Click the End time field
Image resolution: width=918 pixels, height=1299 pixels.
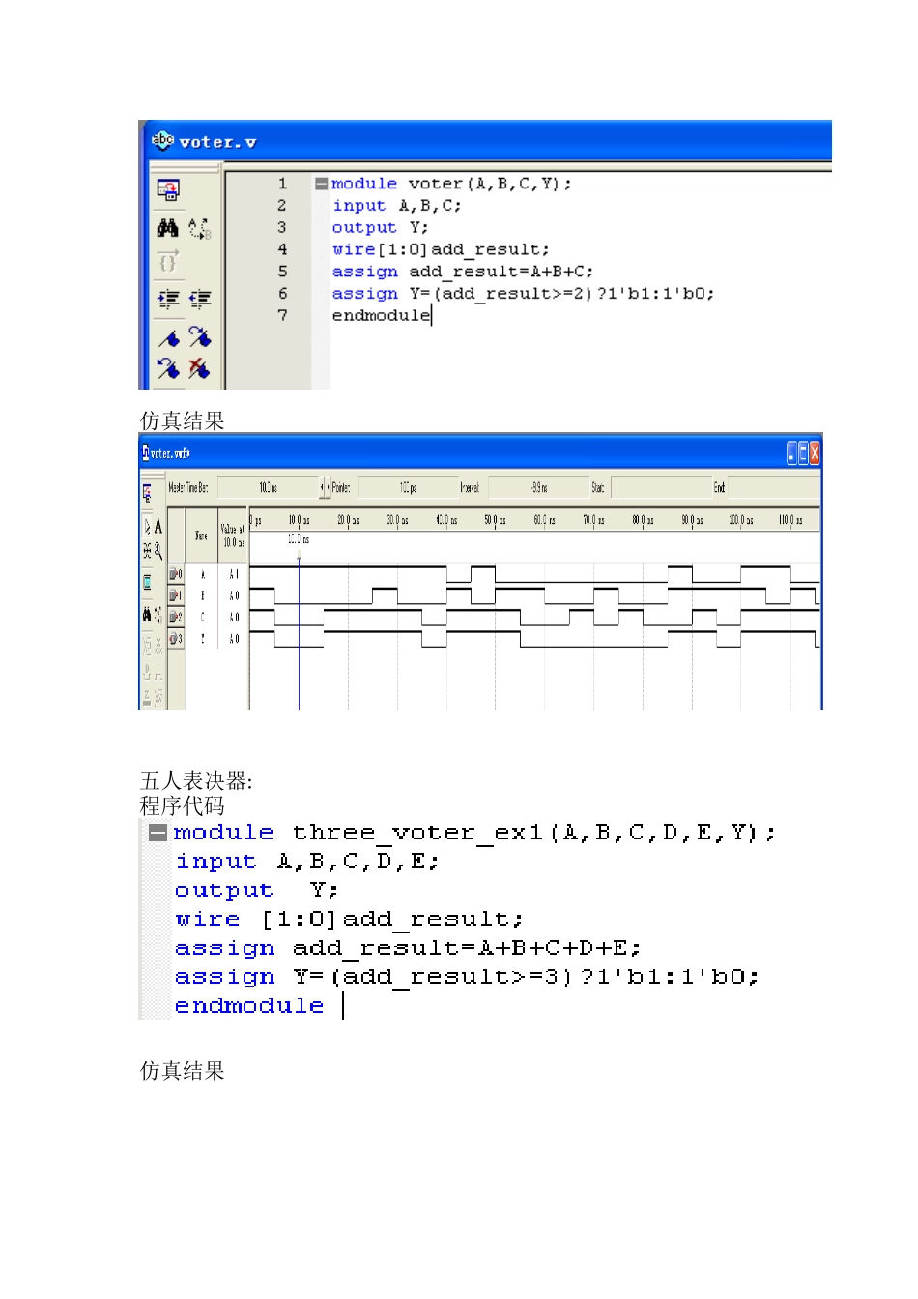tap(773, 487)
